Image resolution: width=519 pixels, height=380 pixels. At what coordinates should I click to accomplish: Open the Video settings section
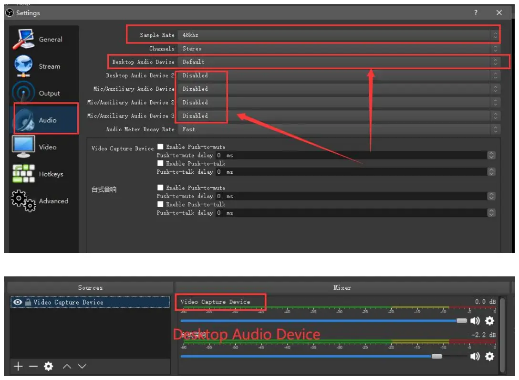coord(44,147)
